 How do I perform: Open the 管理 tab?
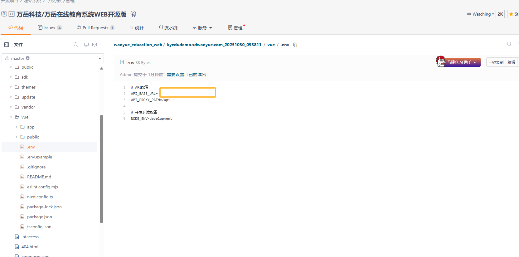point(235,28)
